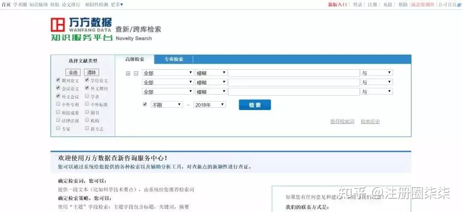Open 满意度调查 link
This screenshot has height=212, width=462.
pos(423,5)
